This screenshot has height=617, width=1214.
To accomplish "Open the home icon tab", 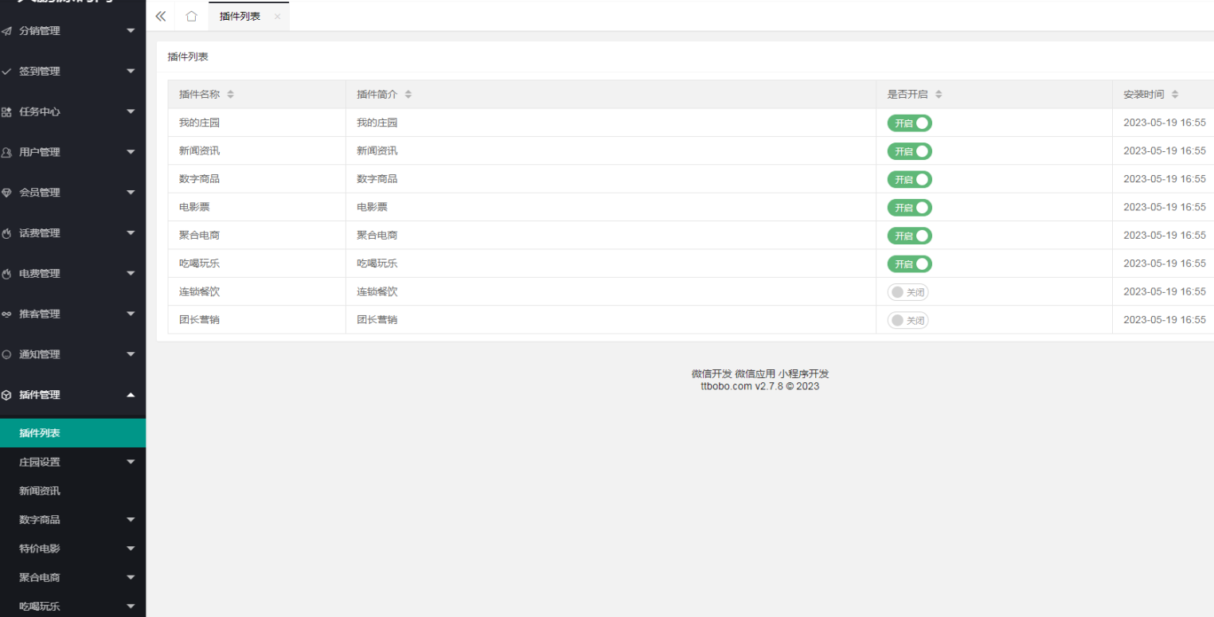I will 191,16.
